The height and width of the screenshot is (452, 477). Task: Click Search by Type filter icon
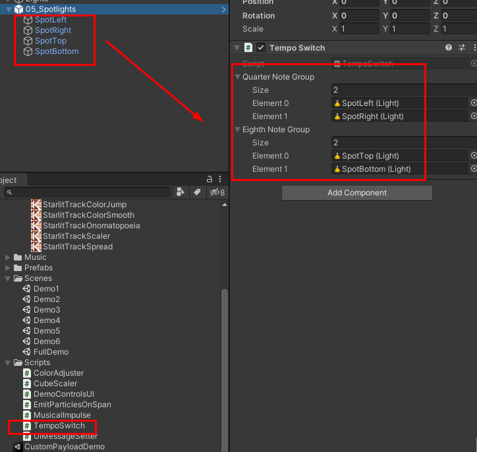(181, 192)
